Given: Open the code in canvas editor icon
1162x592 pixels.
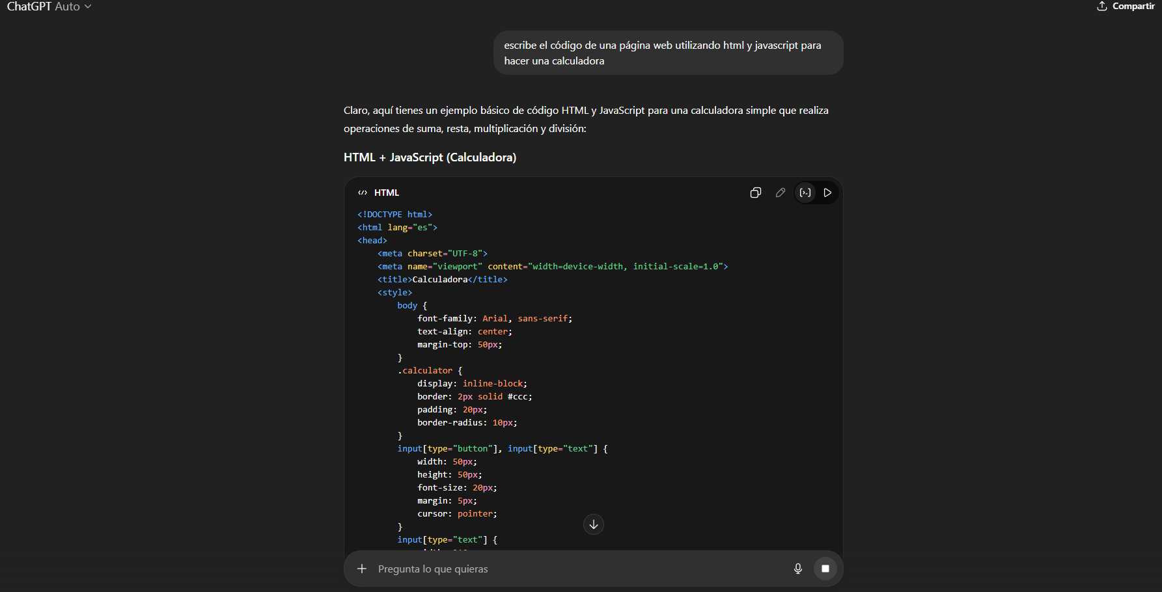Looking at the screenshot, I should 805,193.
